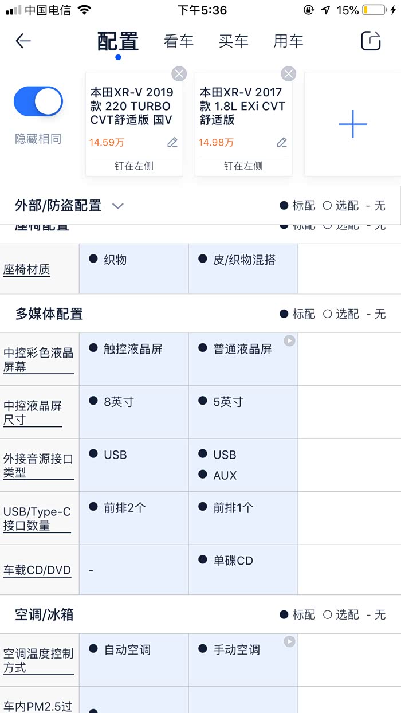Image resolution: width=401 pixels, height=713 pixels.
Task: Open 座椅材质 term explanation
Action: 27,269
